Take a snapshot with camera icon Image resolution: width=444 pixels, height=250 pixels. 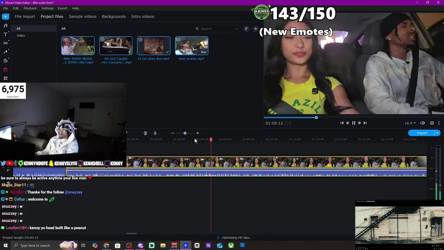[432, 123]
